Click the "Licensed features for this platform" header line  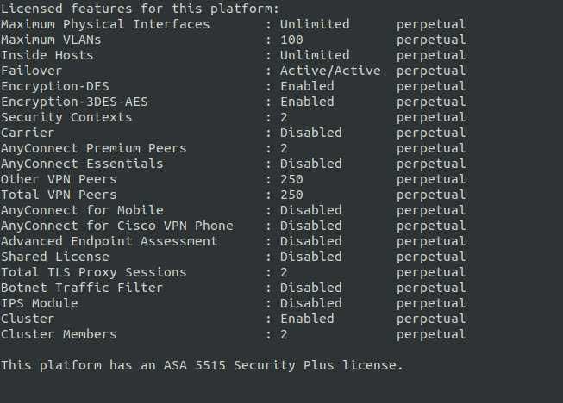(x=140, y=9)
